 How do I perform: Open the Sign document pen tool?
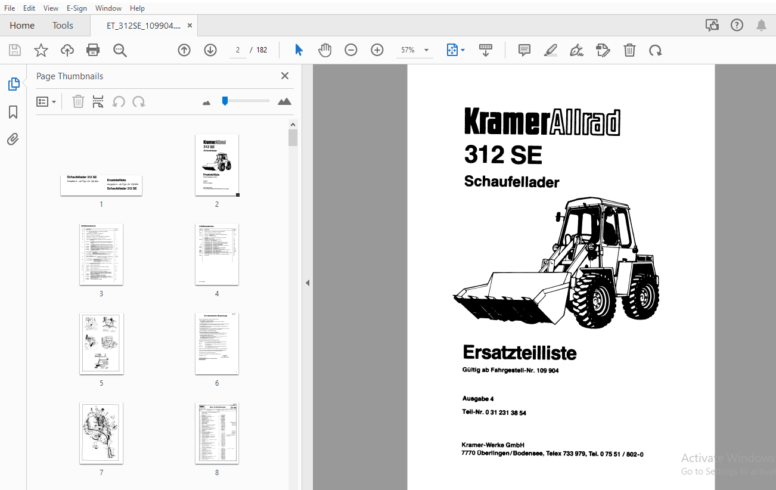coord(576,50)
